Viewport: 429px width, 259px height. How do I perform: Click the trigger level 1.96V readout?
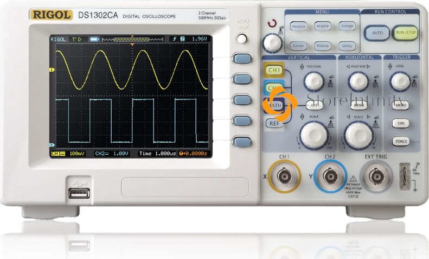(x=199, y=39)
